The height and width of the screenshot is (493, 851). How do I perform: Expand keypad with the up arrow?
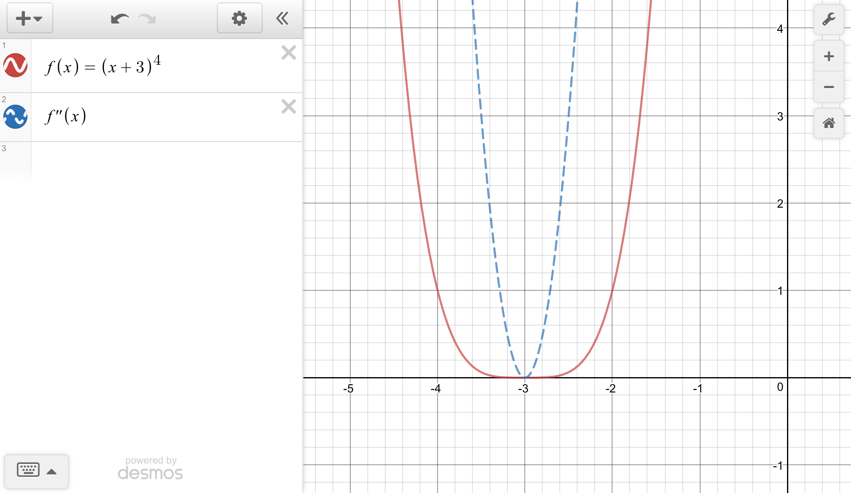pyautogui.click(x=52, y=471)
